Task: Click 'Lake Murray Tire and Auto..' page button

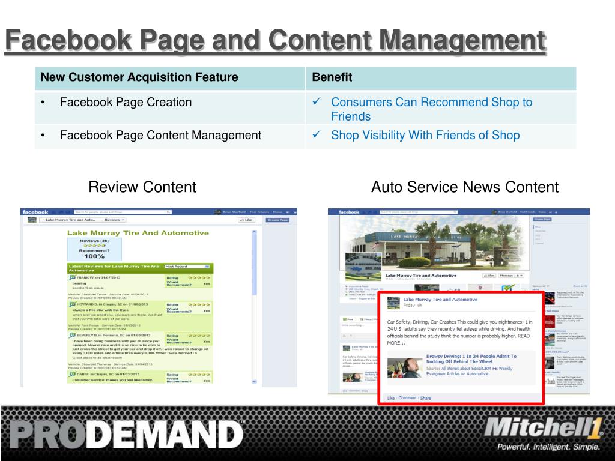Action: (71, 220)
